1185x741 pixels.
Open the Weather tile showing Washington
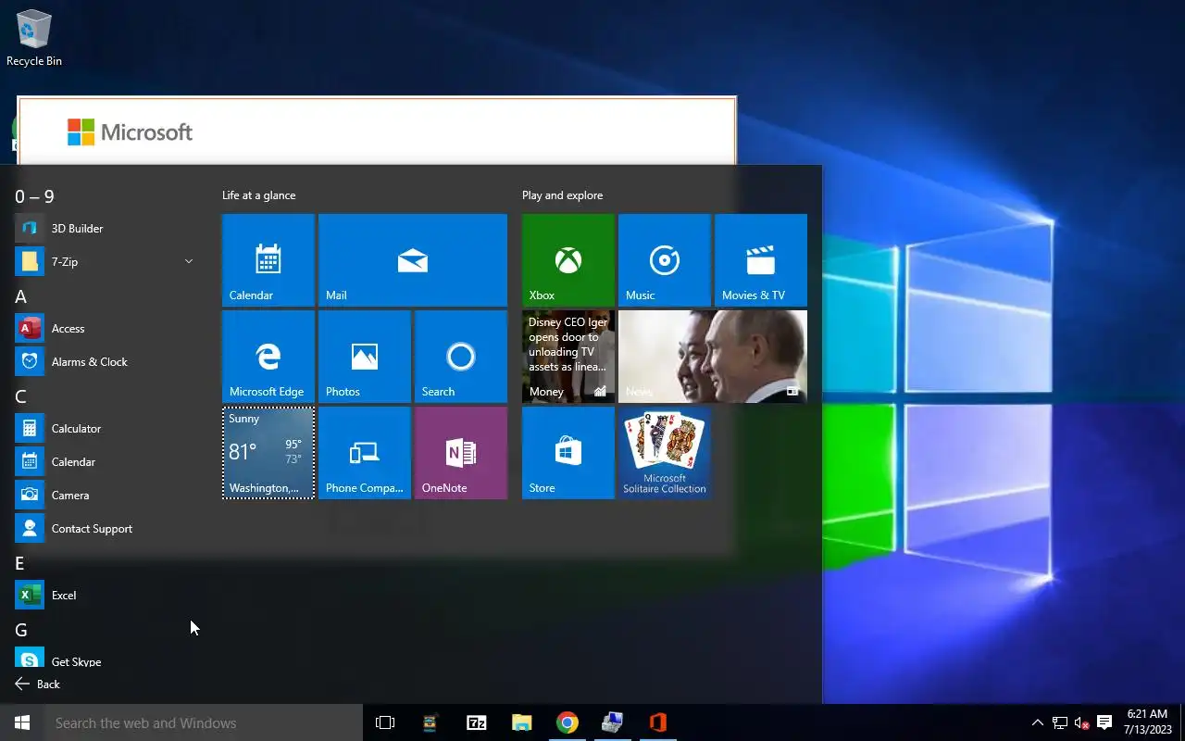click(x=268, y=453)
